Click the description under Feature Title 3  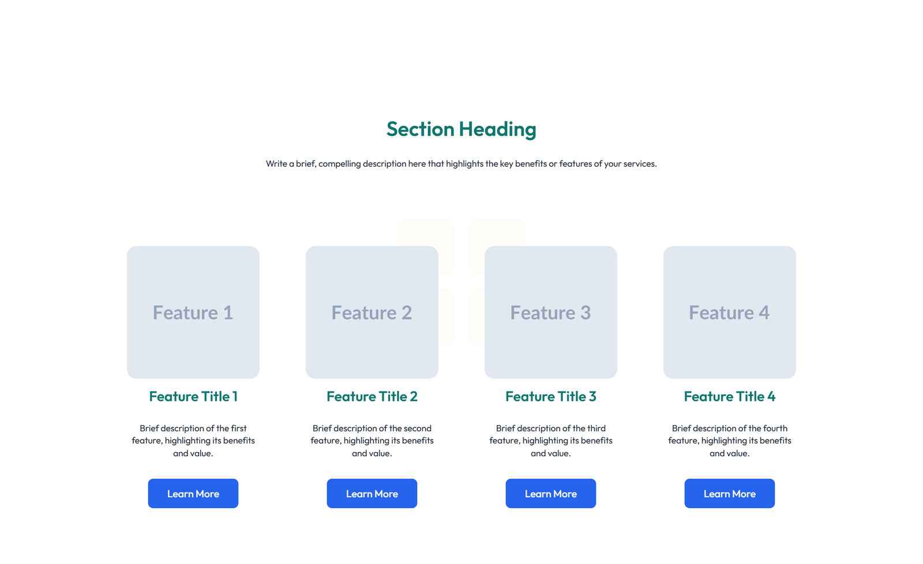coord(550,440)
